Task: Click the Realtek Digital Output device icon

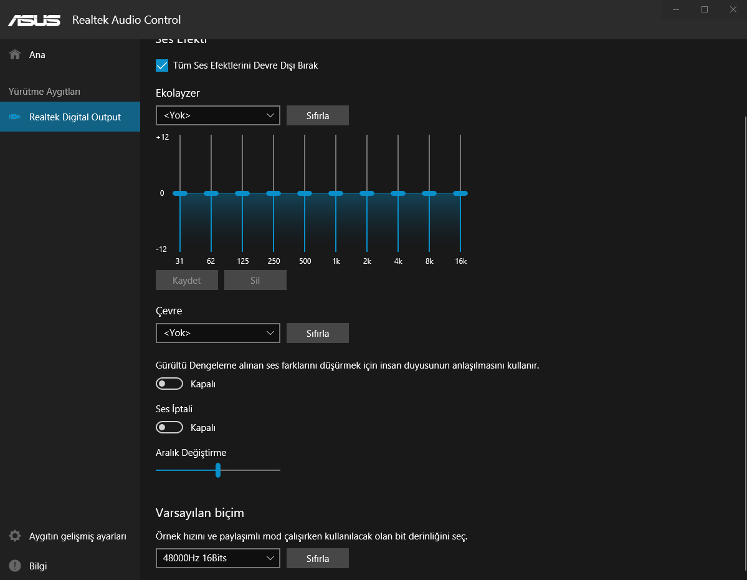Action: (15, 117)
